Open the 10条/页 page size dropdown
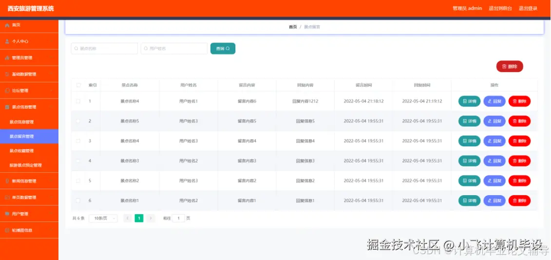The image size is (551, 260). point(103,219)
